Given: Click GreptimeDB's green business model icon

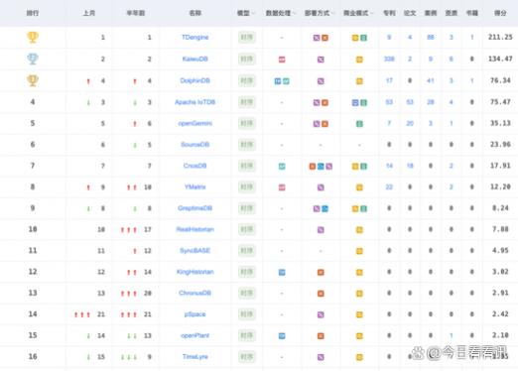Looking at the screenshot, I should 363,208.
